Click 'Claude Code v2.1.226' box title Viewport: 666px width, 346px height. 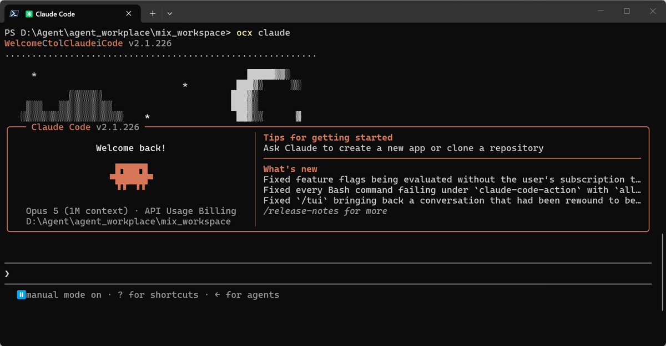click(x=85, y=127)
